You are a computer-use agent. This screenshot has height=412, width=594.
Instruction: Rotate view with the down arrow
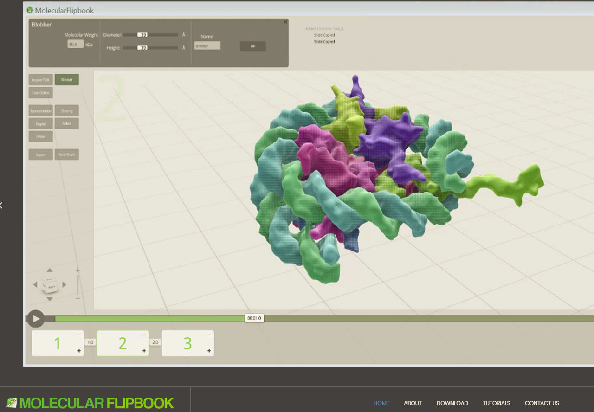[x=50, y=299]
